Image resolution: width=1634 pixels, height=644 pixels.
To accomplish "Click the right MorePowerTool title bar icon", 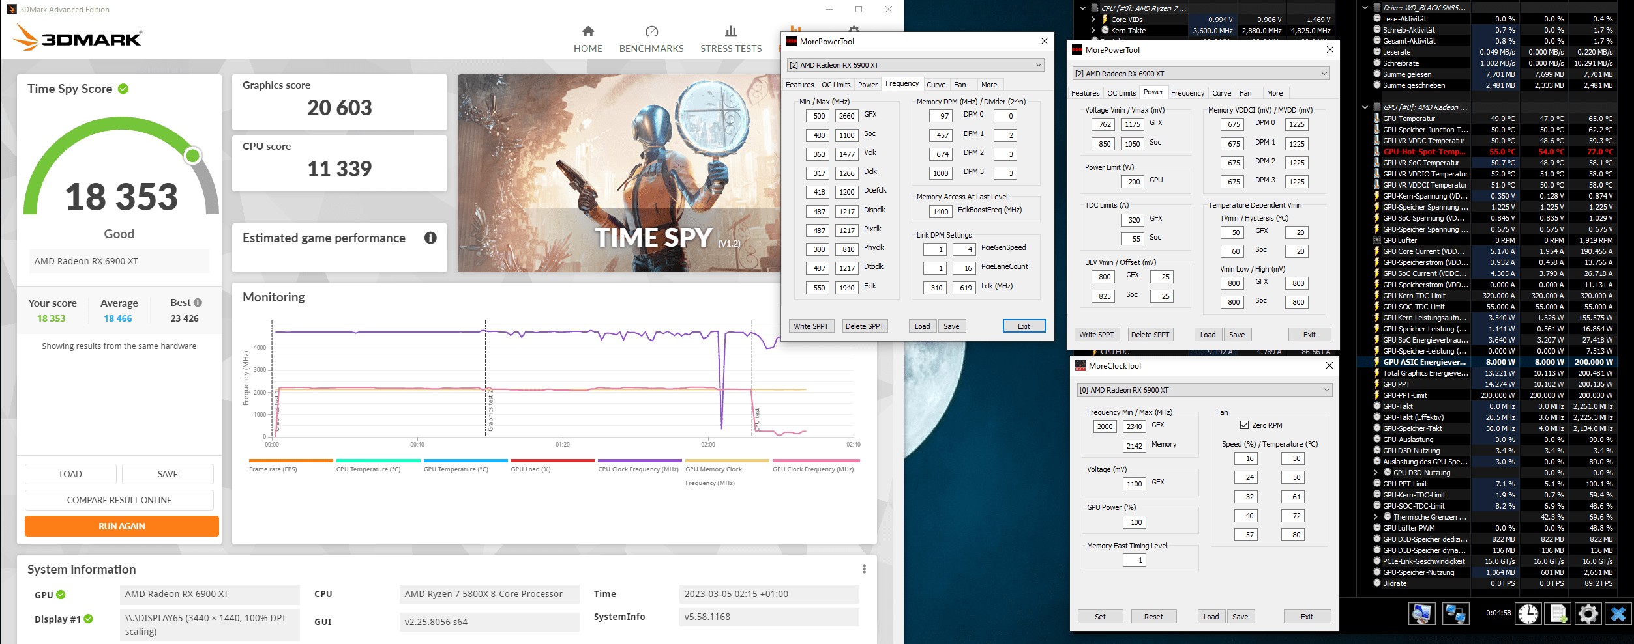I will pyautogui.click(x=1077, y=49).
